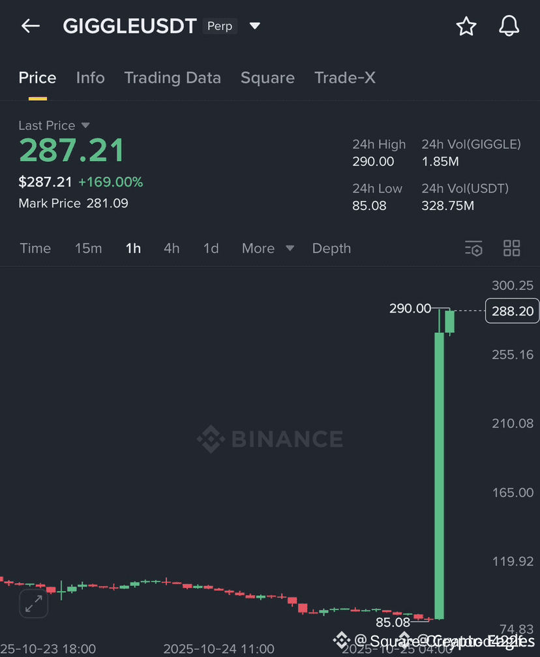The image size is (540, 657).
Task: Select the 1d chart interval
Action: (211, 249)
